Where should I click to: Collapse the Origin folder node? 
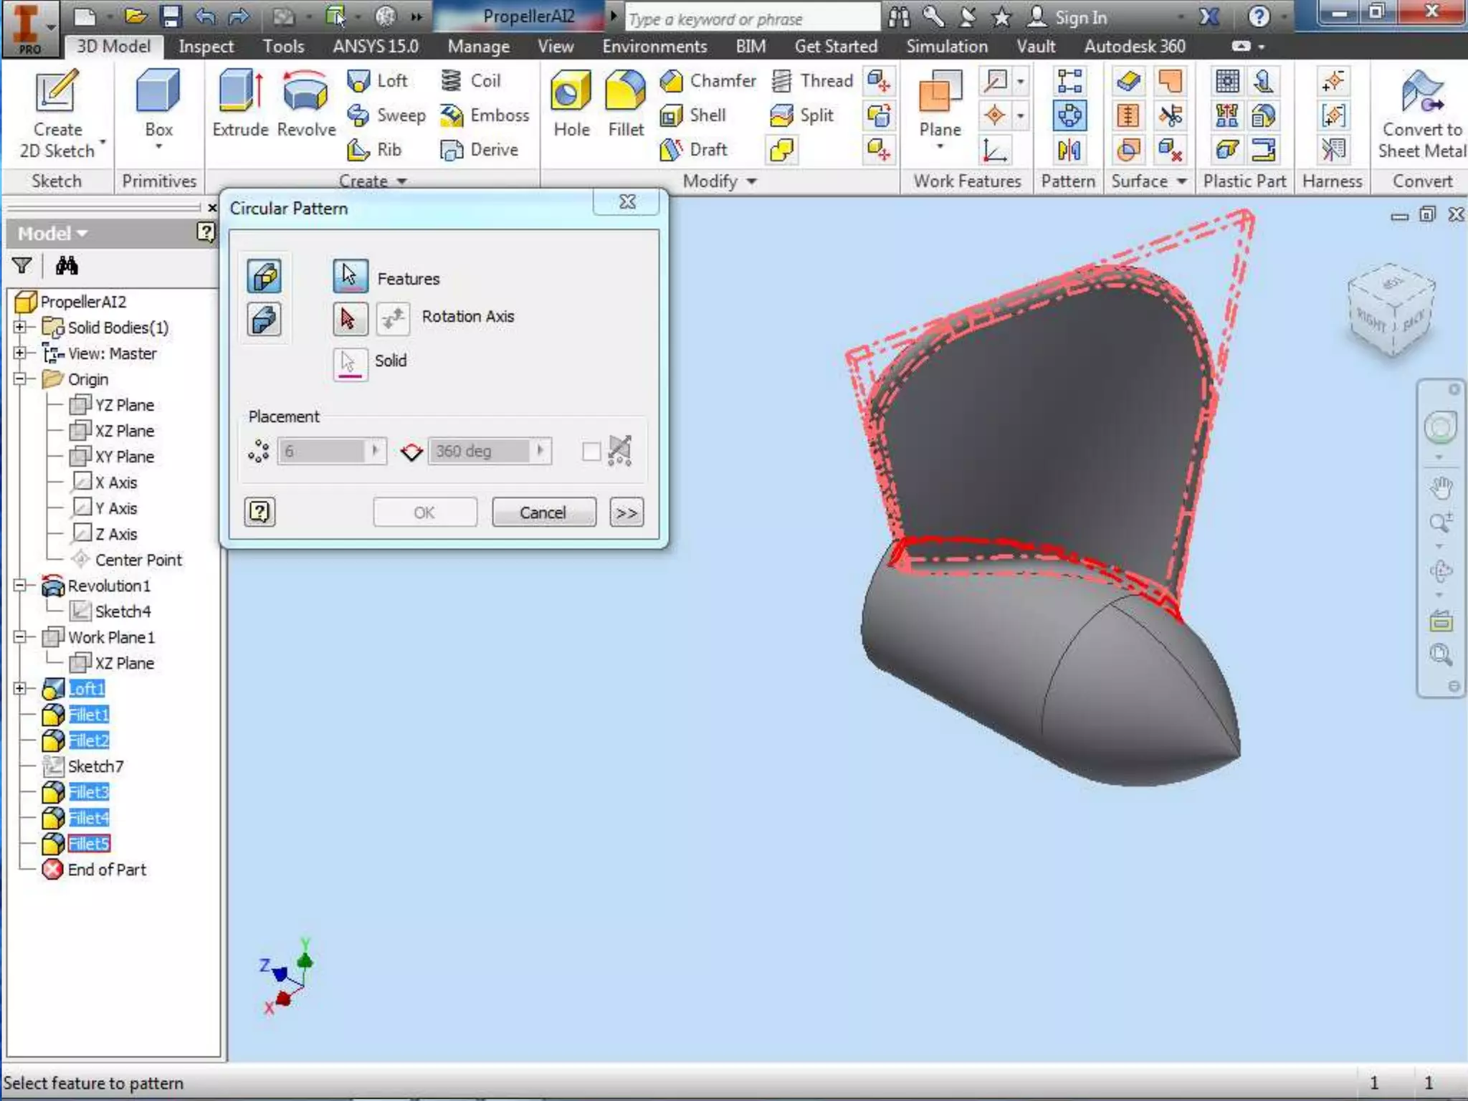coord(20,379)
